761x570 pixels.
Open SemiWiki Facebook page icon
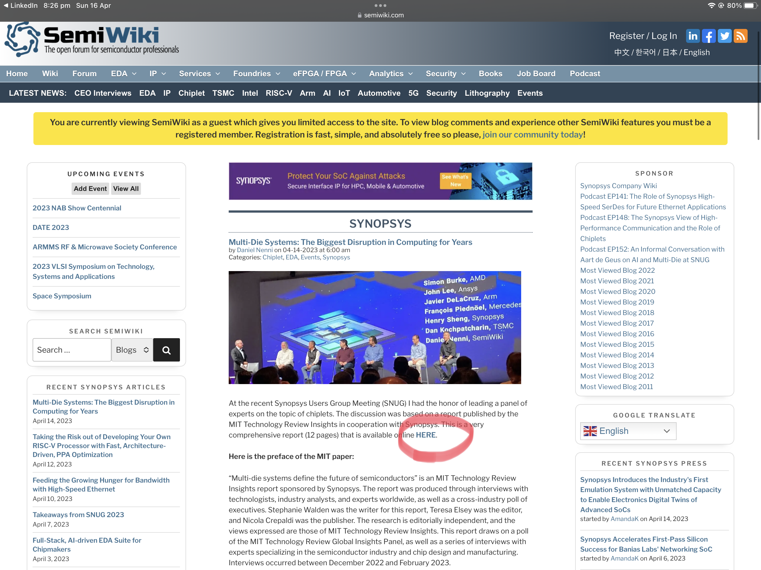[709, 36]
